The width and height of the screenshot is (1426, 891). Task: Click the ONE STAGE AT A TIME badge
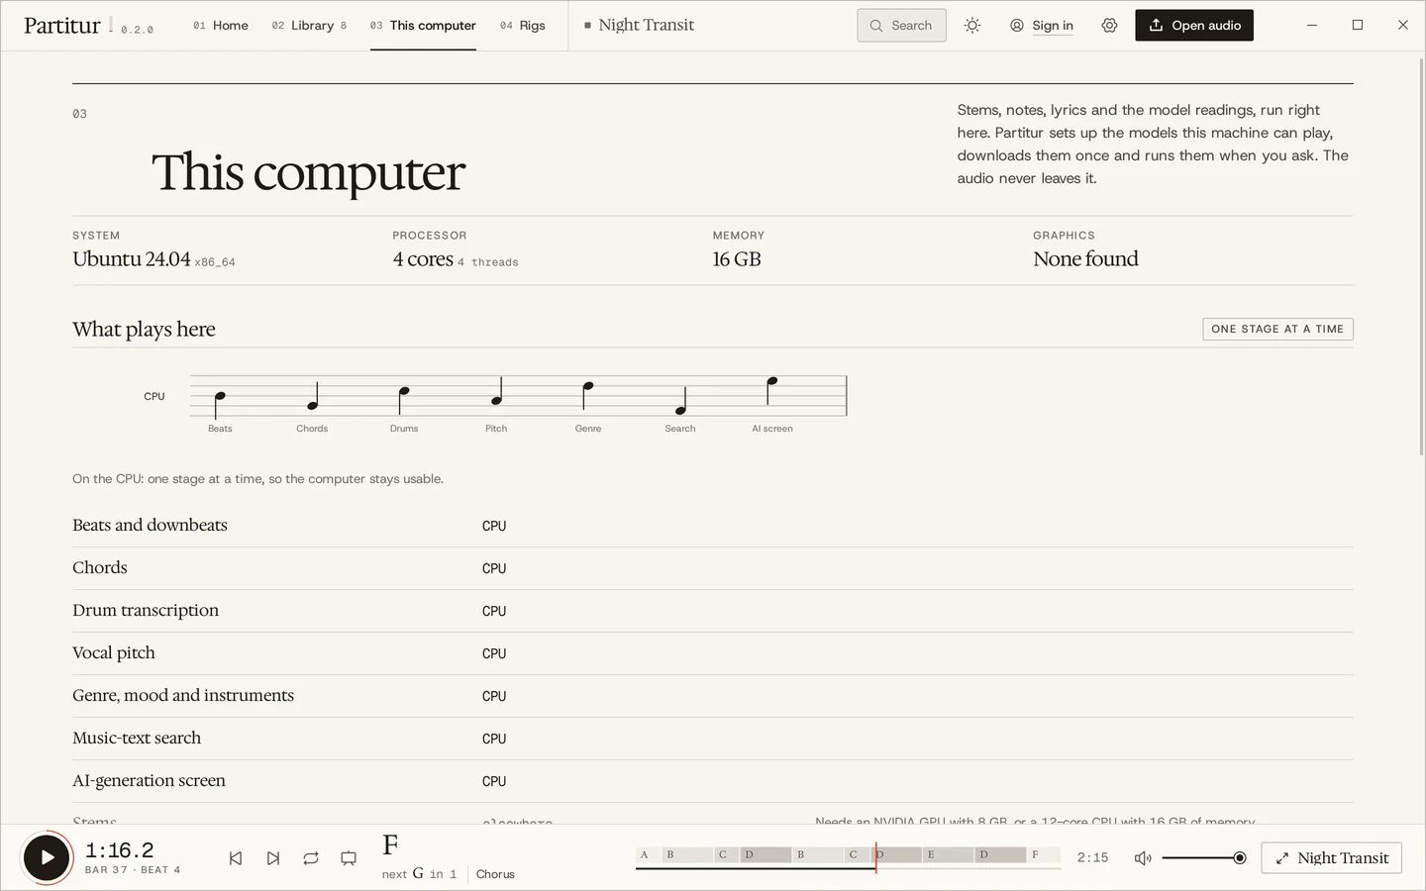tap(1277, 329)
